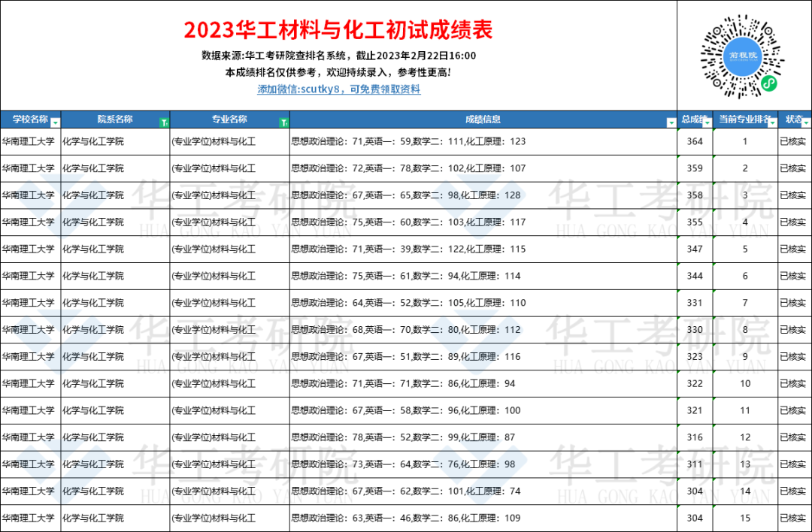The width and height of the screenshot is (812, 532).
Task: Open the 当前专业排名 filter dropdown
Action: pos(772,123)
